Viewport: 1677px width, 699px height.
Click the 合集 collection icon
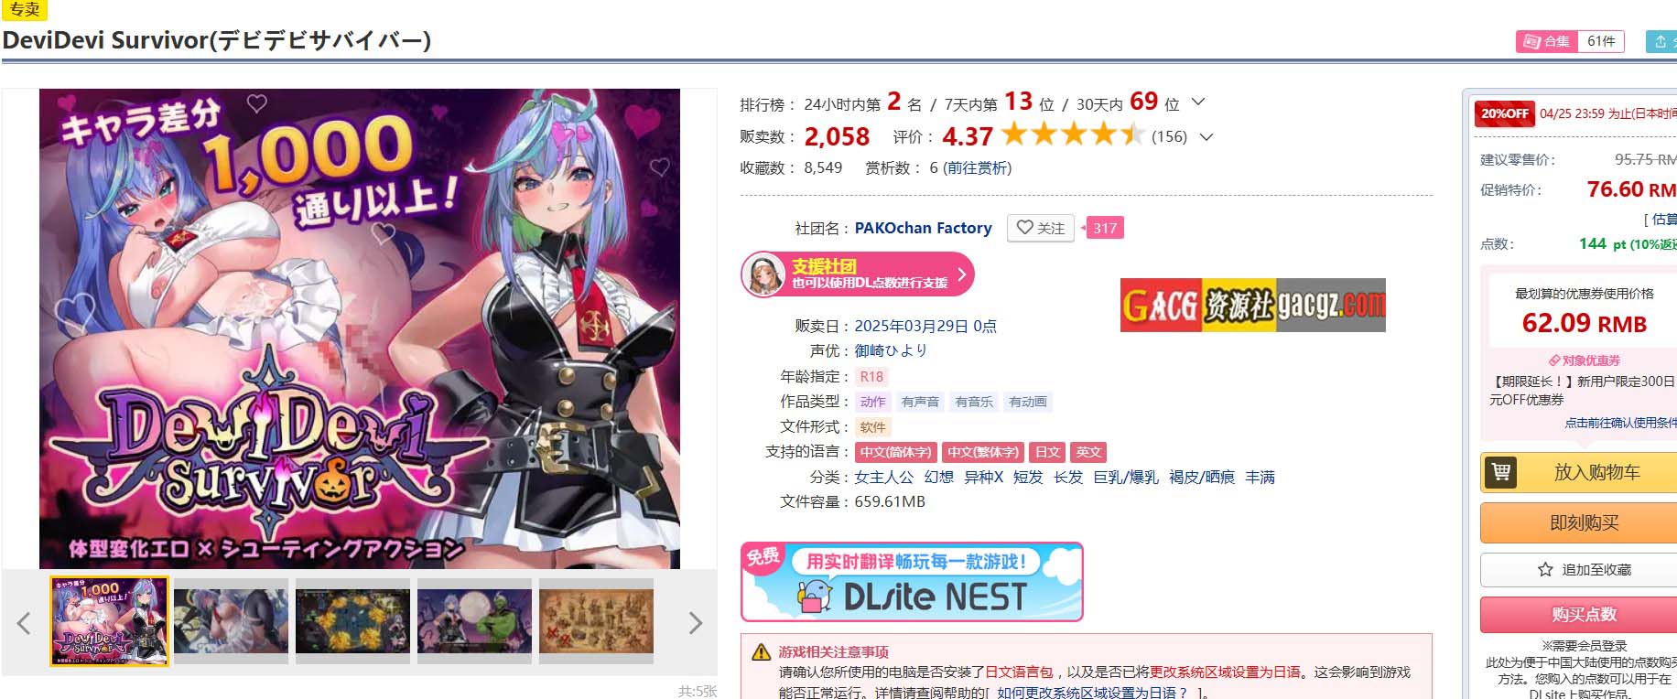click(x=1531, y=41)
